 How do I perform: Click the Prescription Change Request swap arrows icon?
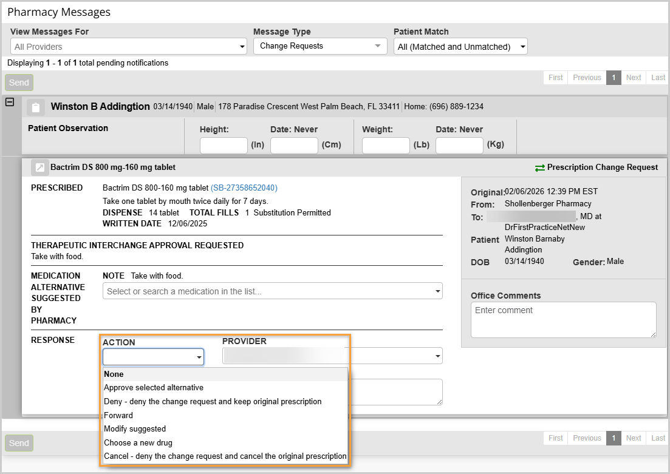pyautogui.click(x=539, y=168)
